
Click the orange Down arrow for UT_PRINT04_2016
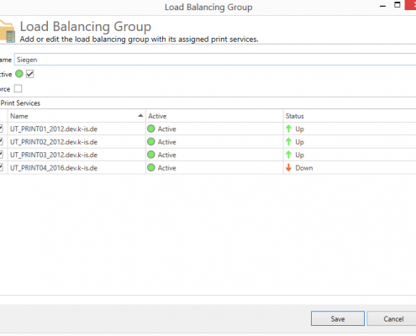[288, 168]
